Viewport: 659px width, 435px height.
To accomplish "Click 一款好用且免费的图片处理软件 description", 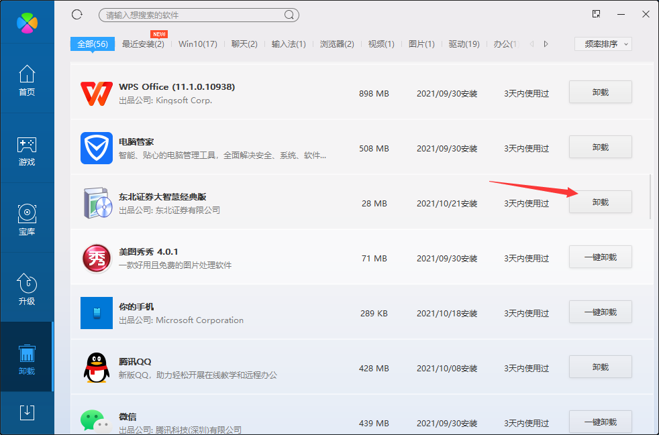I will click(x=175, y=265).
